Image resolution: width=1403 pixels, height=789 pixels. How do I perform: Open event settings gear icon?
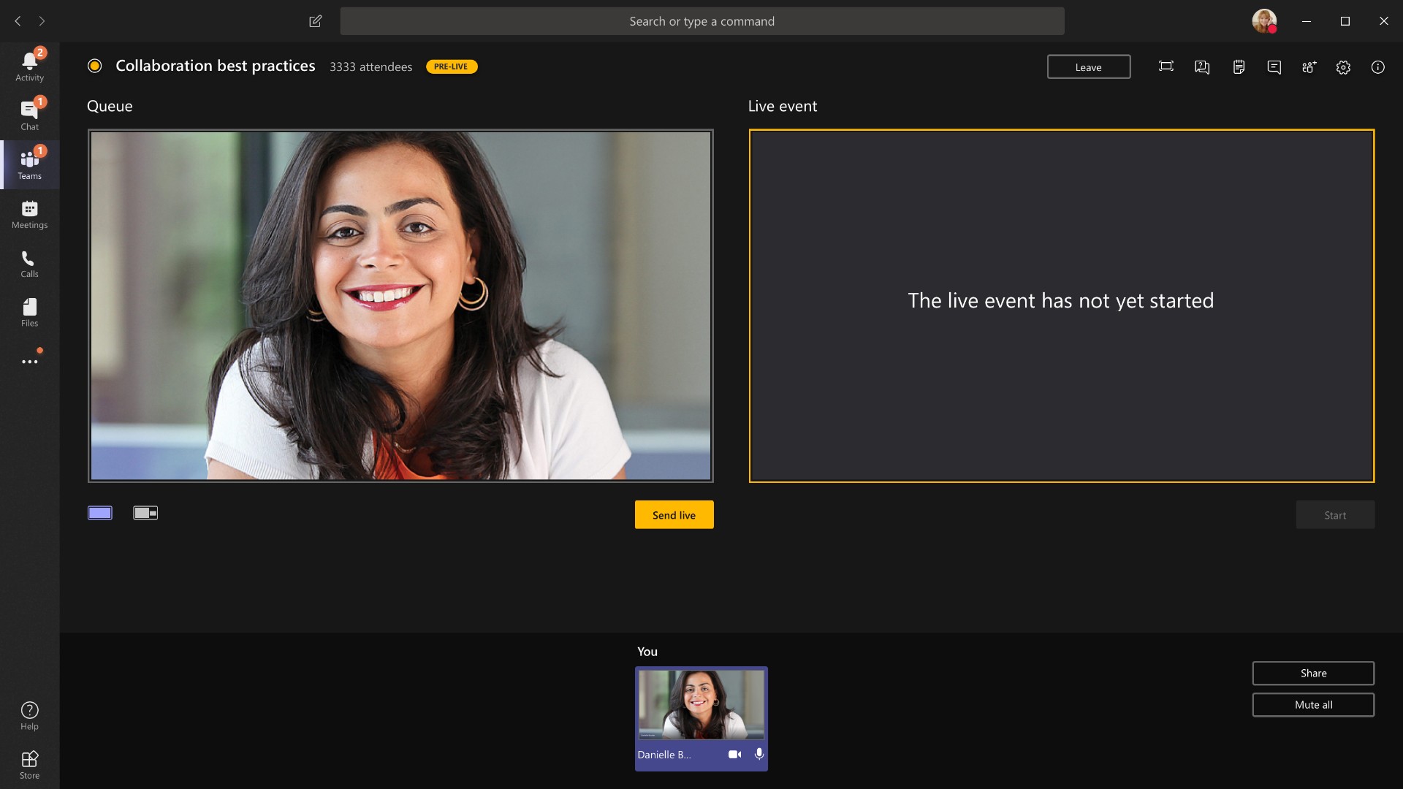pos(1343,66)
